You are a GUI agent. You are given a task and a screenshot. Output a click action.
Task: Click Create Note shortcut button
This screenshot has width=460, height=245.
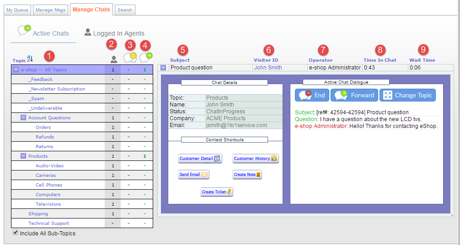tap(247, 175)
